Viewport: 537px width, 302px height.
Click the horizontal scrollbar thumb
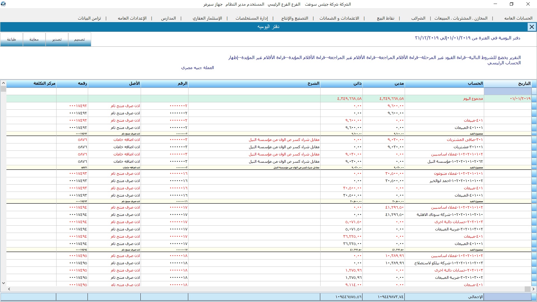(527, 289)
